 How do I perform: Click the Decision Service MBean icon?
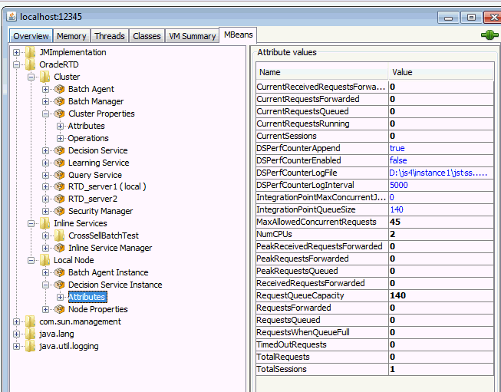(59, 150)
